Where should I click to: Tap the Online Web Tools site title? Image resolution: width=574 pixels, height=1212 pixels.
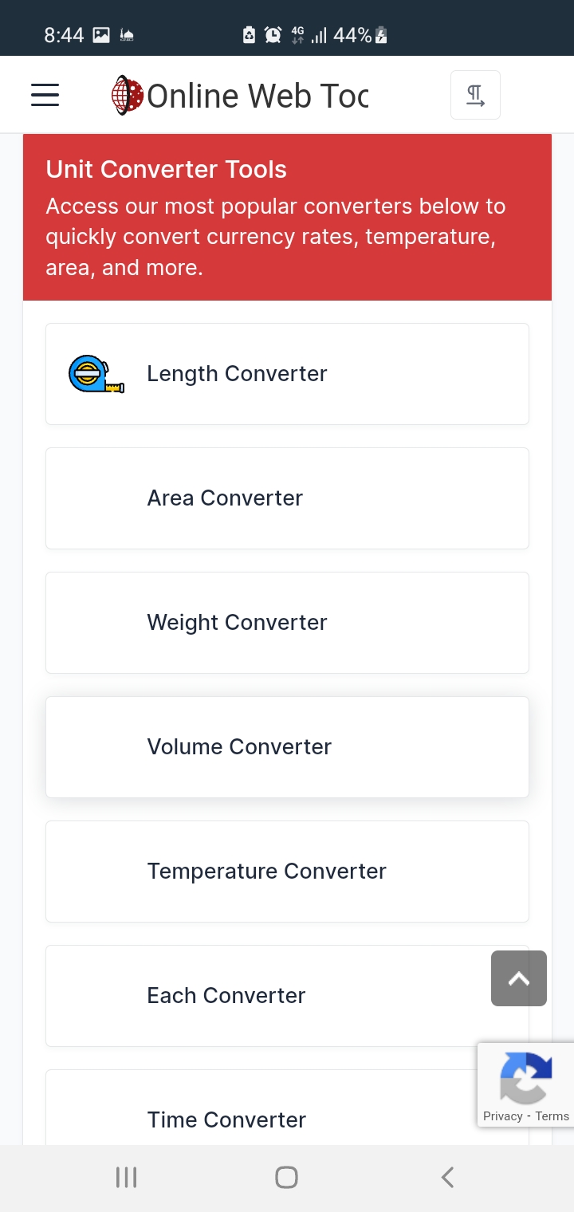pyautogui.click(x=258, y=96)
